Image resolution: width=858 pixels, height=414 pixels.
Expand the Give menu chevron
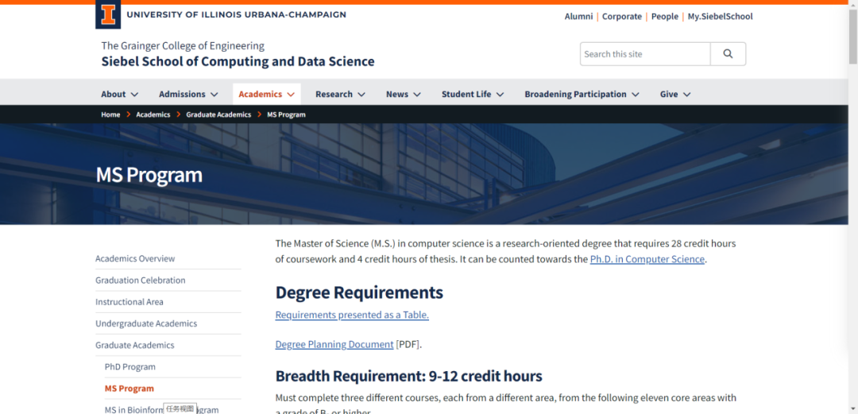click(686, 95)
